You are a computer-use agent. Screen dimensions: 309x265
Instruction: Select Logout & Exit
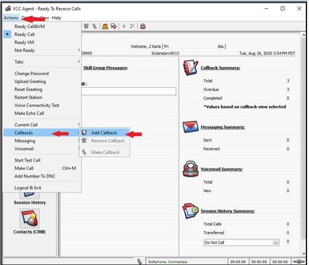coord(28,188)
